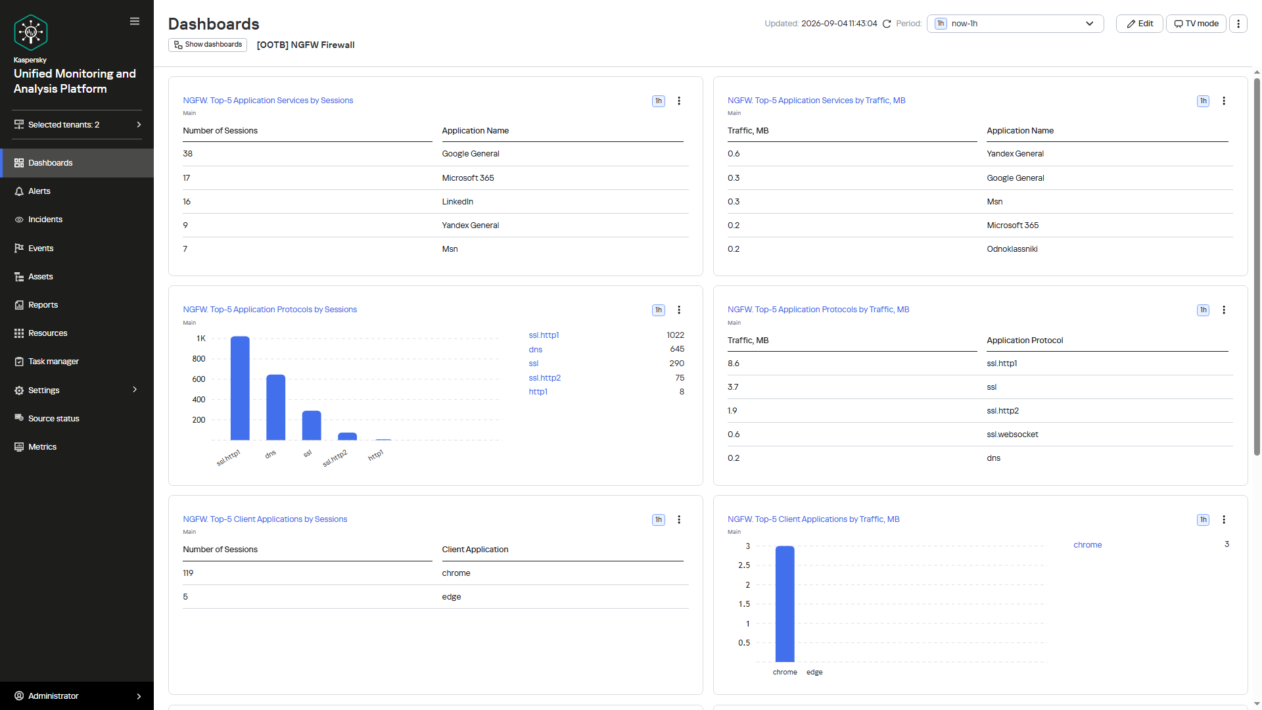Click the chrome bar in client traffic chart
This screenshot has width=1262, height=710.
785,603
